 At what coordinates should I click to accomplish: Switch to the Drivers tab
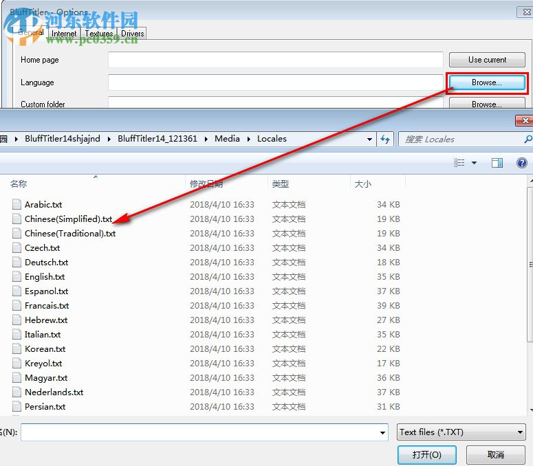point(132,34)
